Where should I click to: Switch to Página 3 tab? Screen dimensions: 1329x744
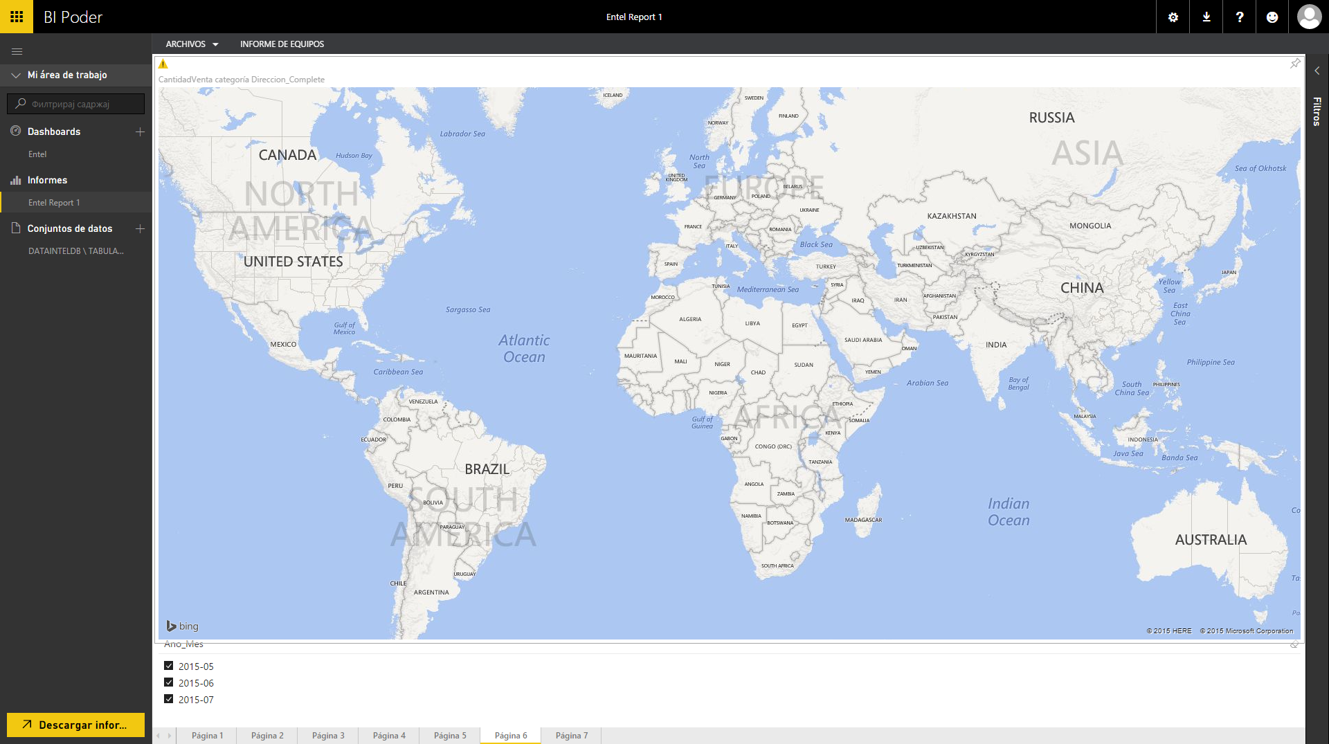(x=328, y=736)
